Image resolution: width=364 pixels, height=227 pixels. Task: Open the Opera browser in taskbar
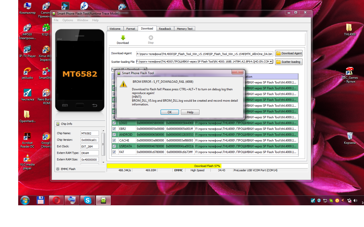click(56, 201)
